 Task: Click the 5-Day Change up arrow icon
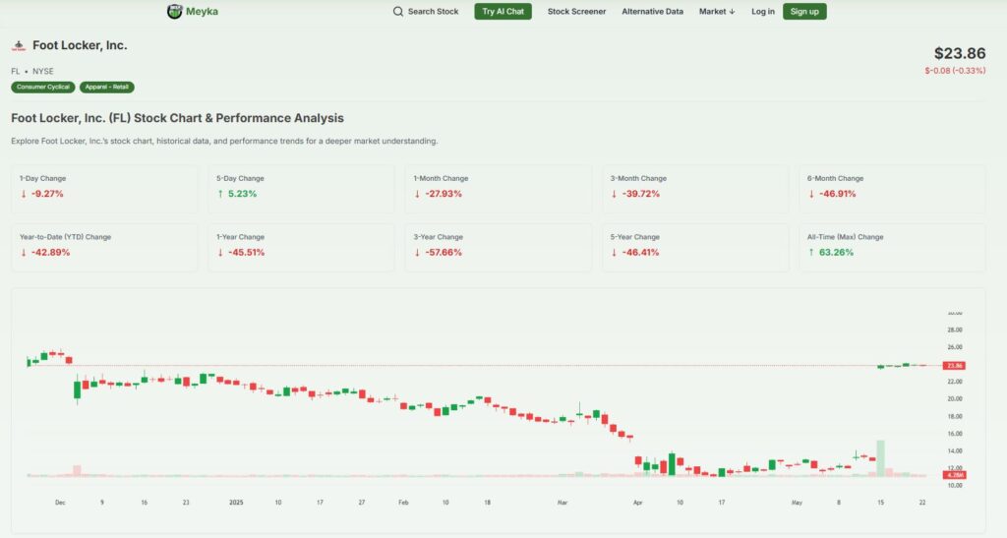(220, 194)
